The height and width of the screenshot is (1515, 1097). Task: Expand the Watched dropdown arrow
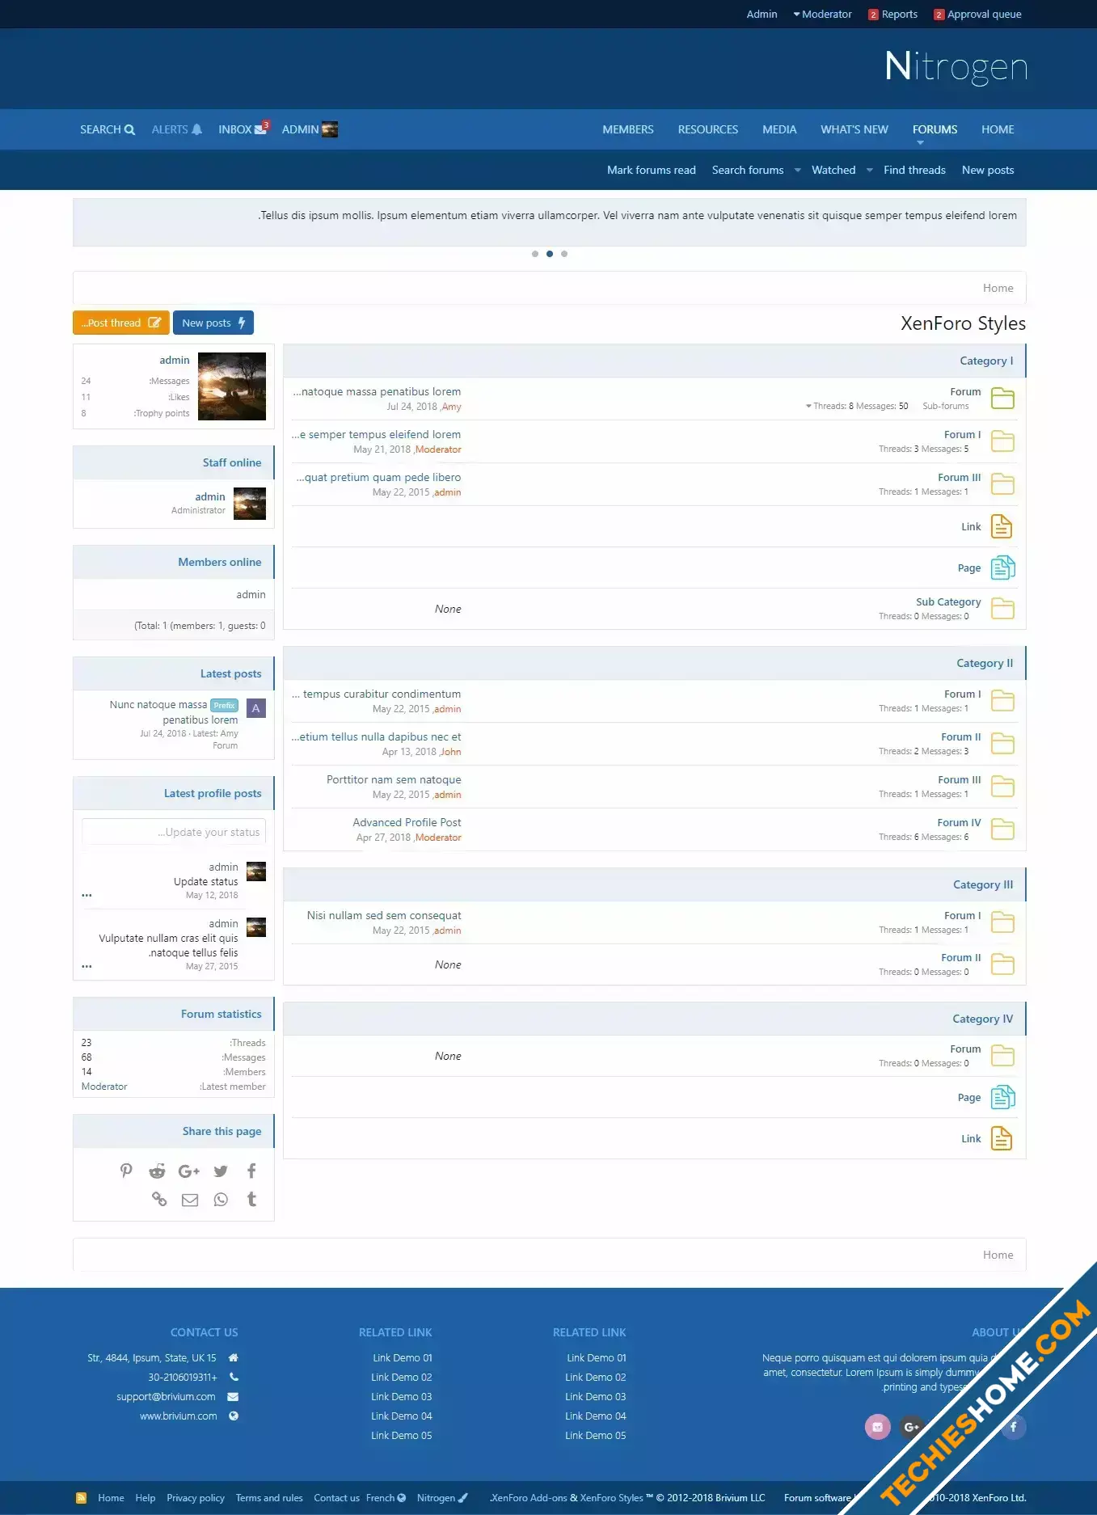point(870,170)
